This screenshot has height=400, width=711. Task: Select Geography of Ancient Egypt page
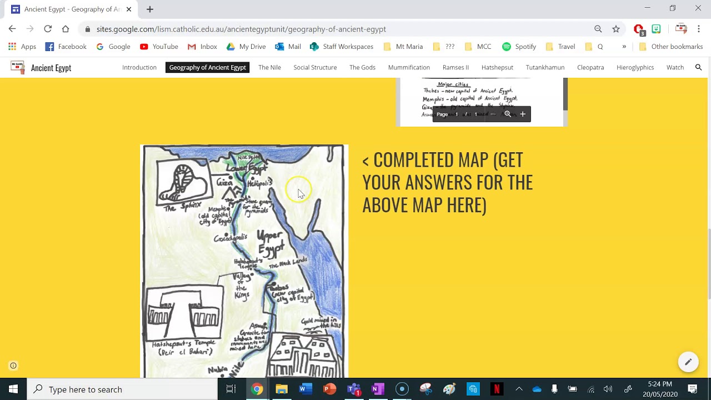(x=208, y=67)
